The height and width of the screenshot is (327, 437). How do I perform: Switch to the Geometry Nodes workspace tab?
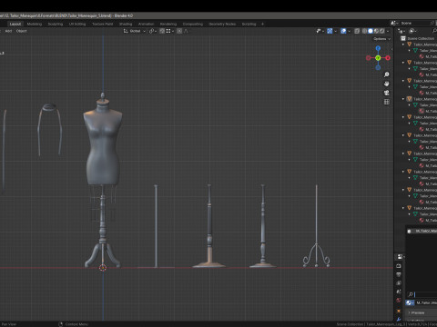[222, 24]
